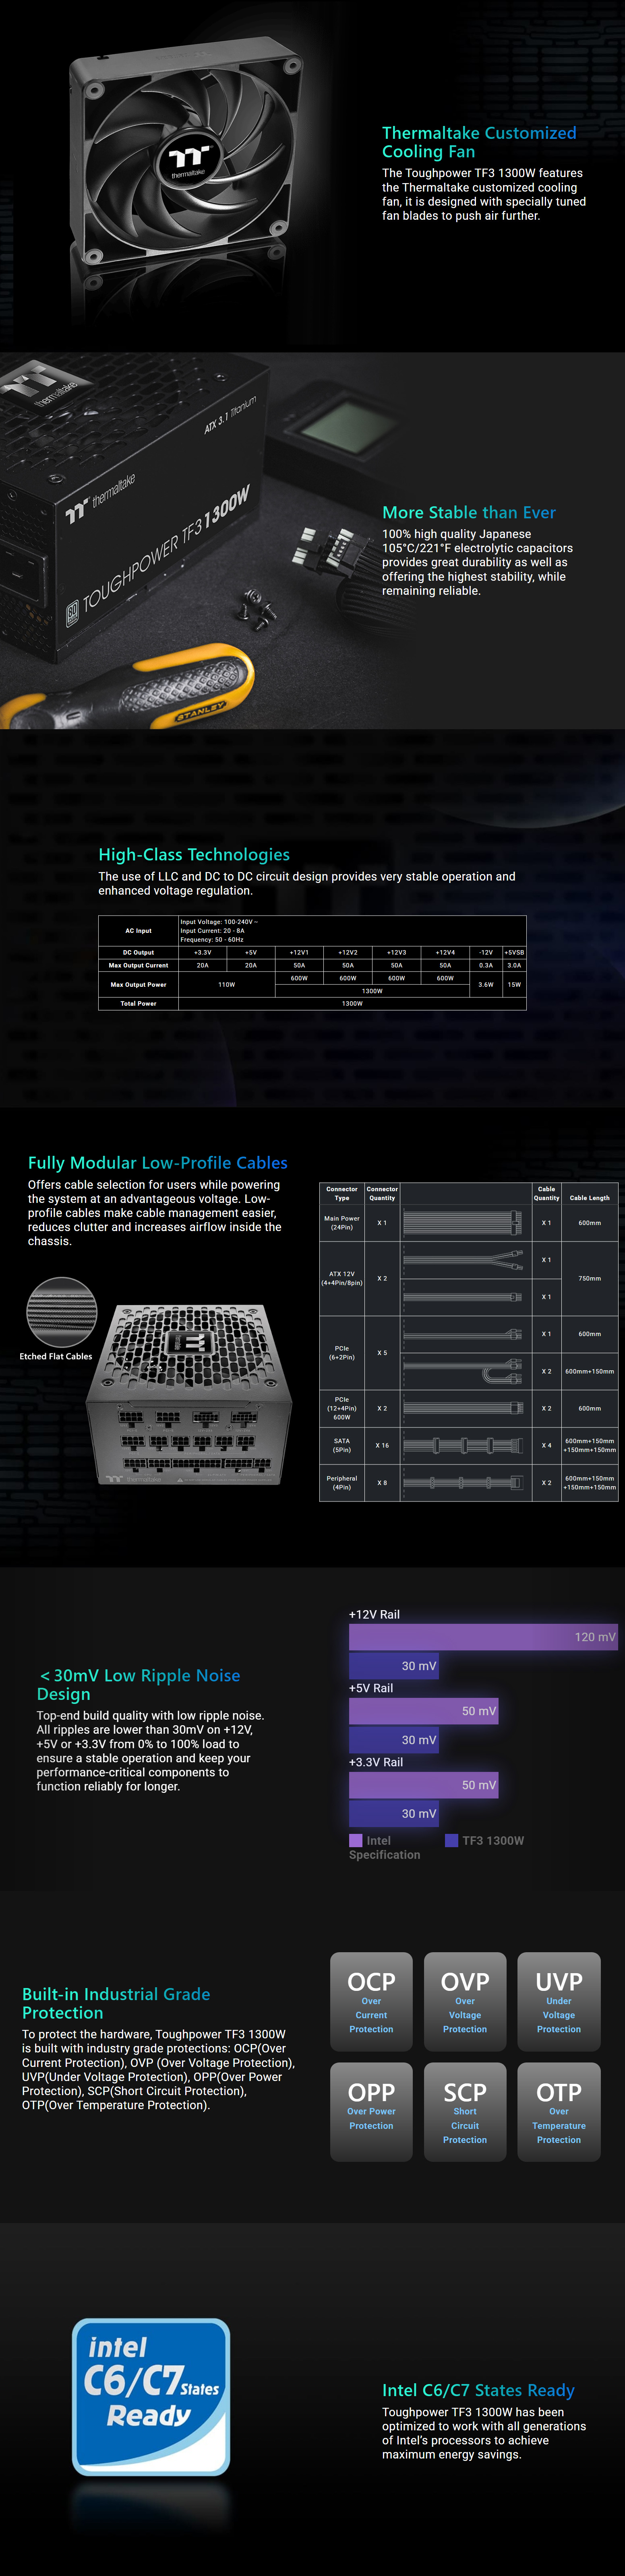Click the 50 mV bar under +3.3V Rail

(424, 1785)
